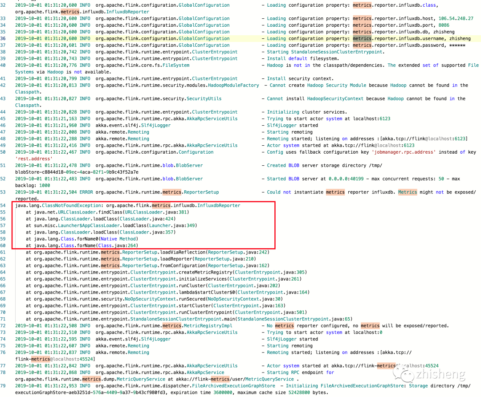Click line number 79 in the gutter
The height and width of the screenshot is (397, 481).
[x=3, y=386]
